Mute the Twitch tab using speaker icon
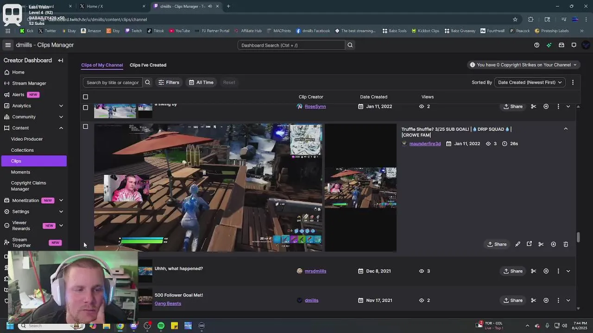This screenshot has height=333, width=593. coord(210,6)
